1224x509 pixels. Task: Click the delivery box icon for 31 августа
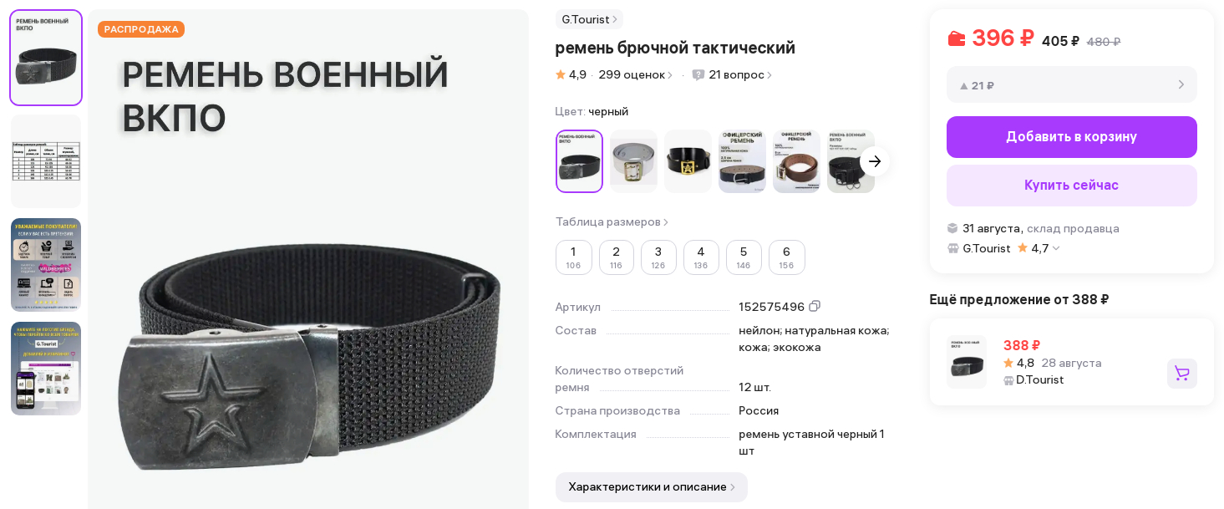(x=952, y=228)
